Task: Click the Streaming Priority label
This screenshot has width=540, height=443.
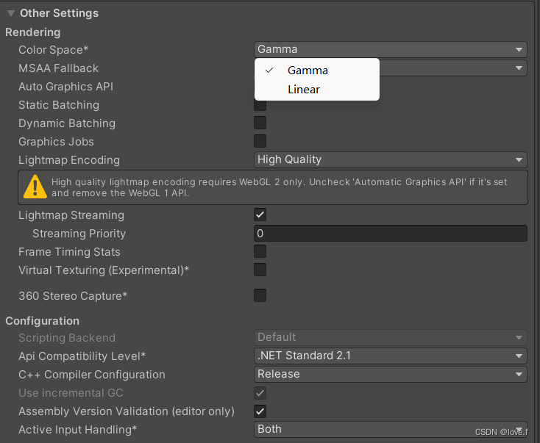Action: pos(79,234)
